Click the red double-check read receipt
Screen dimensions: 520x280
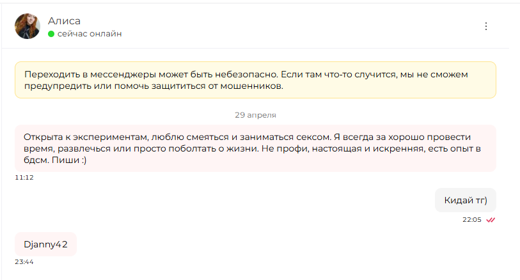tap(491, 220)
